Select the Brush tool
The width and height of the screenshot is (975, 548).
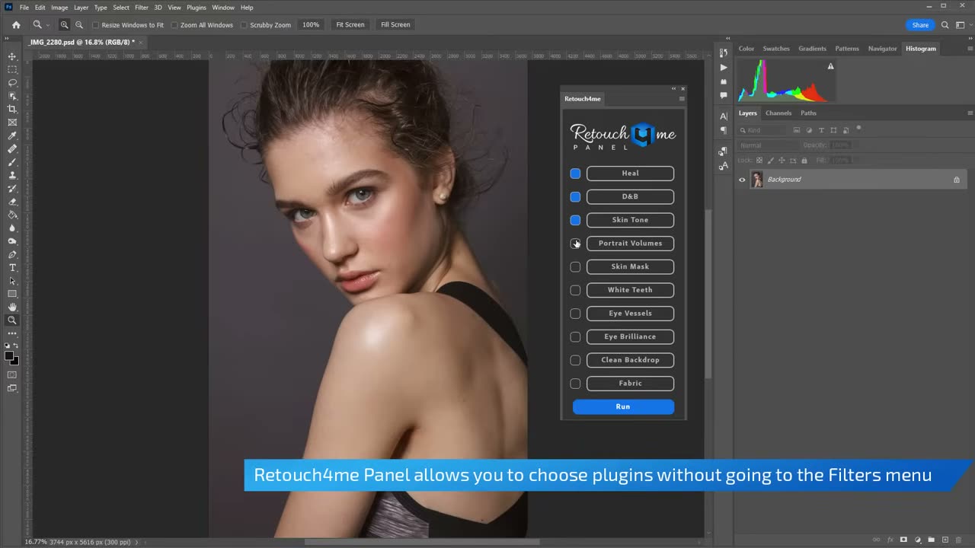coord(12,162)
